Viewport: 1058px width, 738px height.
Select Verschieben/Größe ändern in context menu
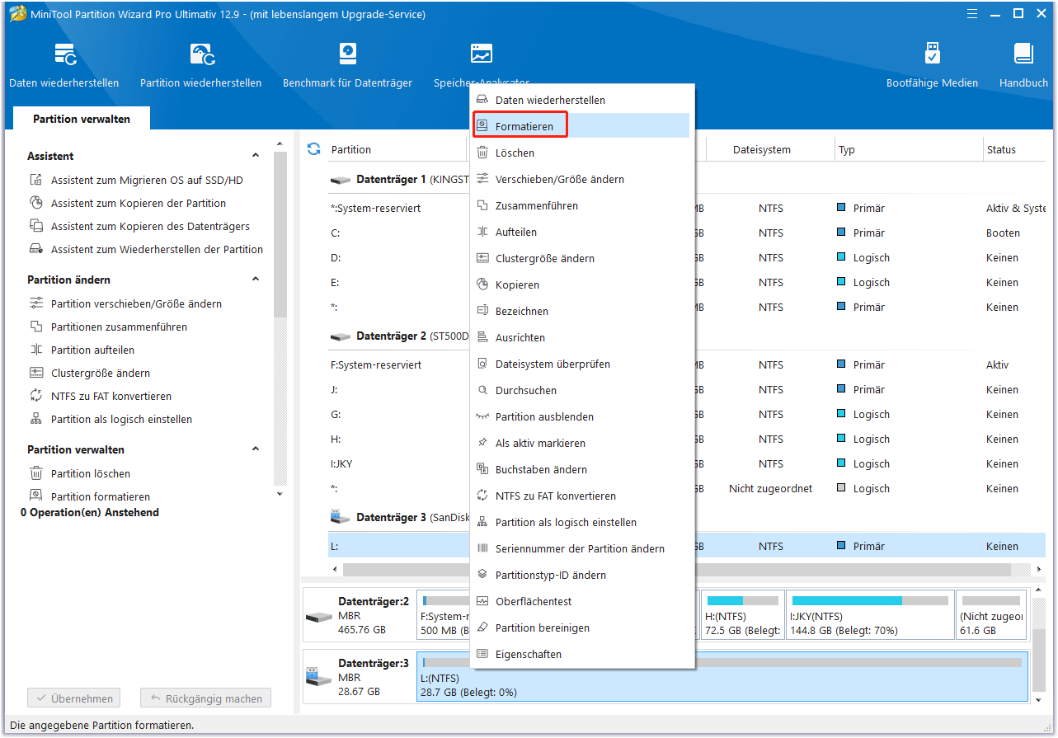pos(581,179)
